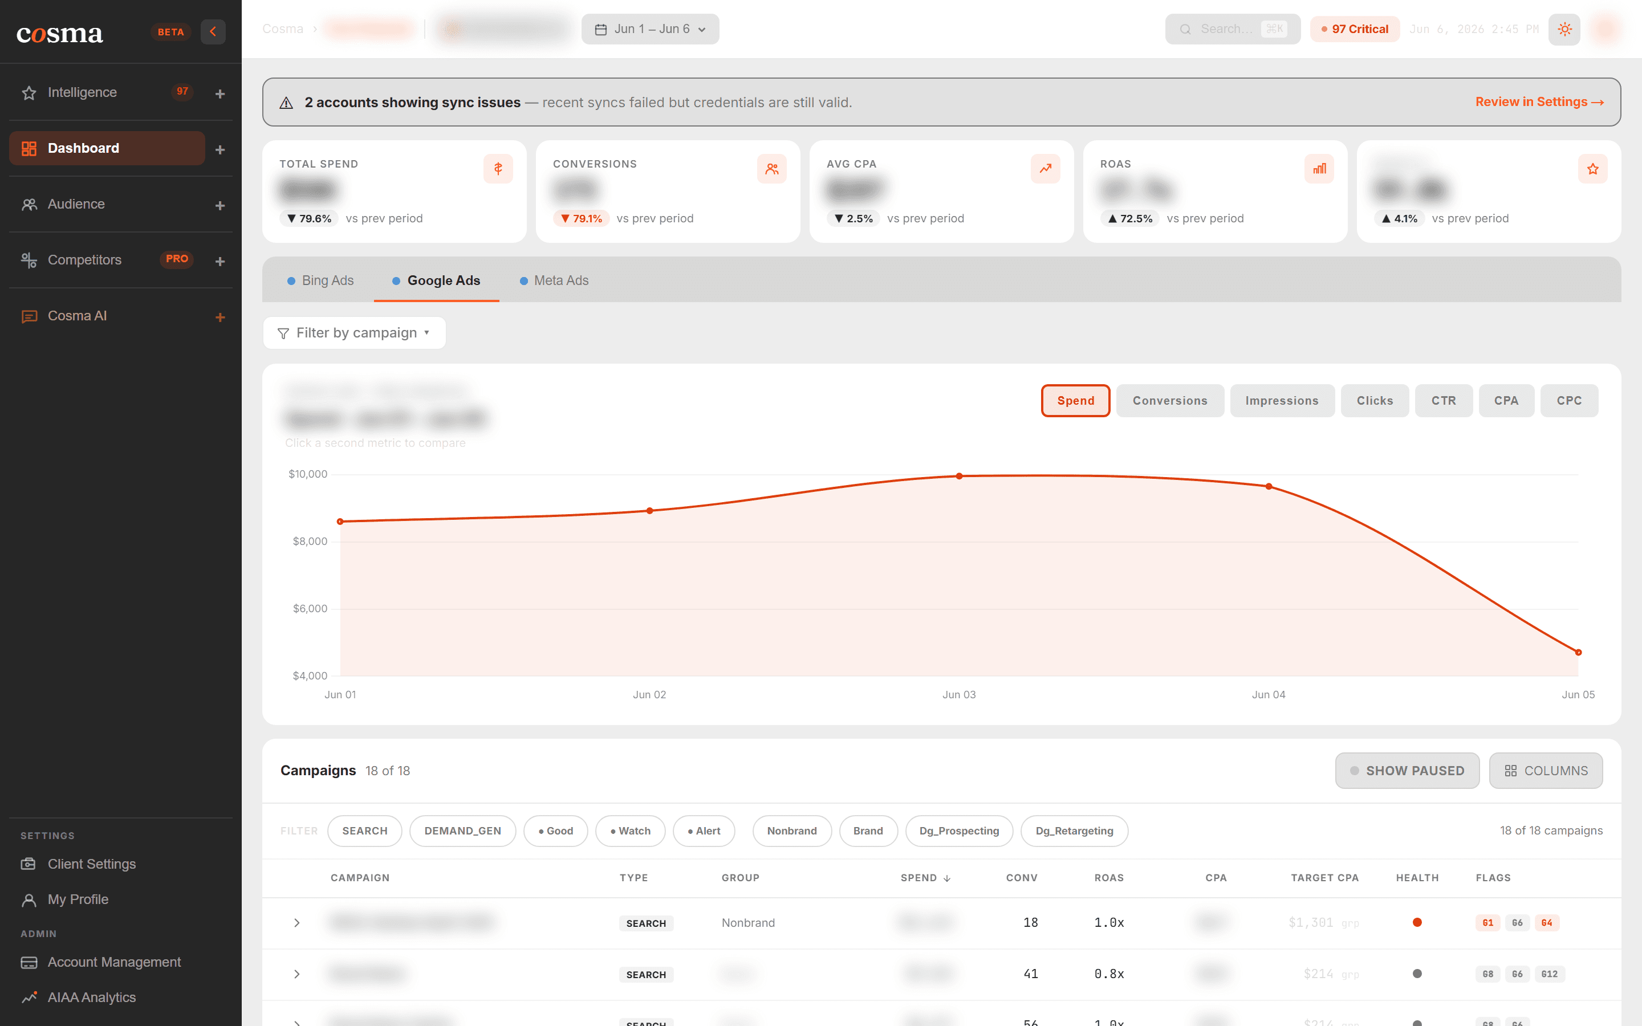Toggle light theme with sun icon
This screenshot has height=1026, width=1642.
coord(1564,29)
